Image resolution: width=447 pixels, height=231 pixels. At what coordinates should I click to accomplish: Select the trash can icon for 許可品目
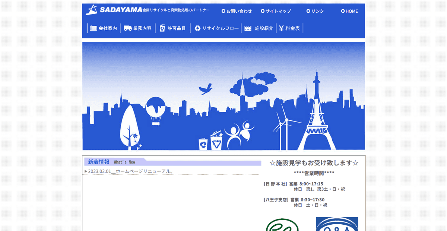point(162,28)
